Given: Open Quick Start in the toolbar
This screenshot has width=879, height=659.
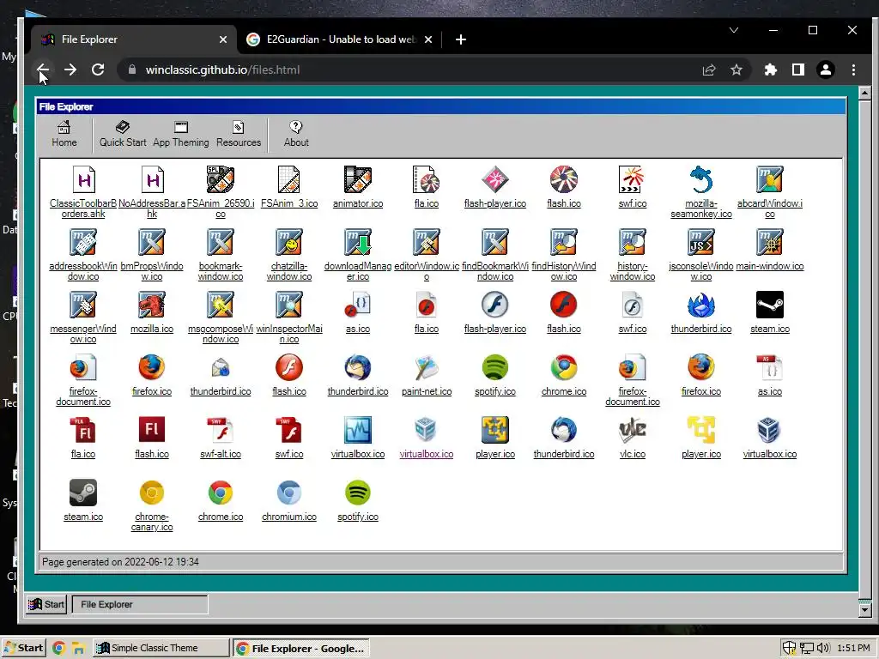Looking at the screenshot, I should coord(123,134).
